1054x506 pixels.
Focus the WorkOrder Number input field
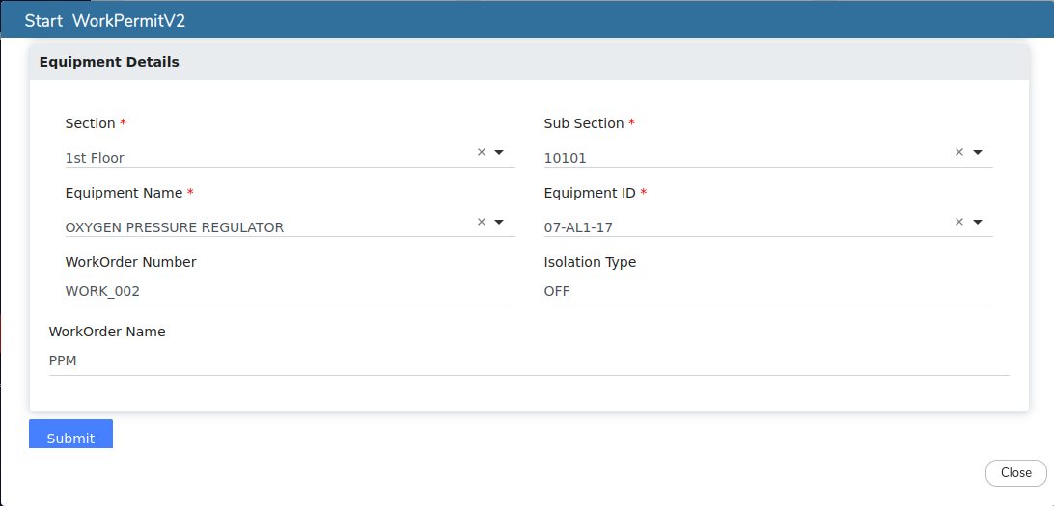tap(290, 291)
